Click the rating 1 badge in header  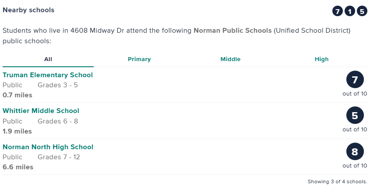[x=349, y=11]
